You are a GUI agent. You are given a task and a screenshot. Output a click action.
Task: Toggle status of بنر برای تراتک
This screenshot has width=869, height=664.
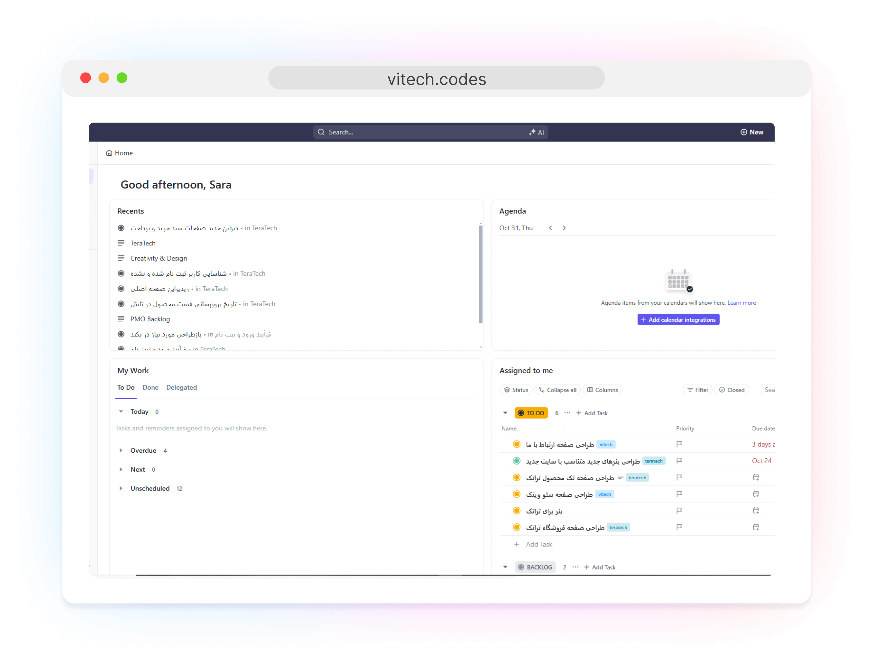(516, 511)
